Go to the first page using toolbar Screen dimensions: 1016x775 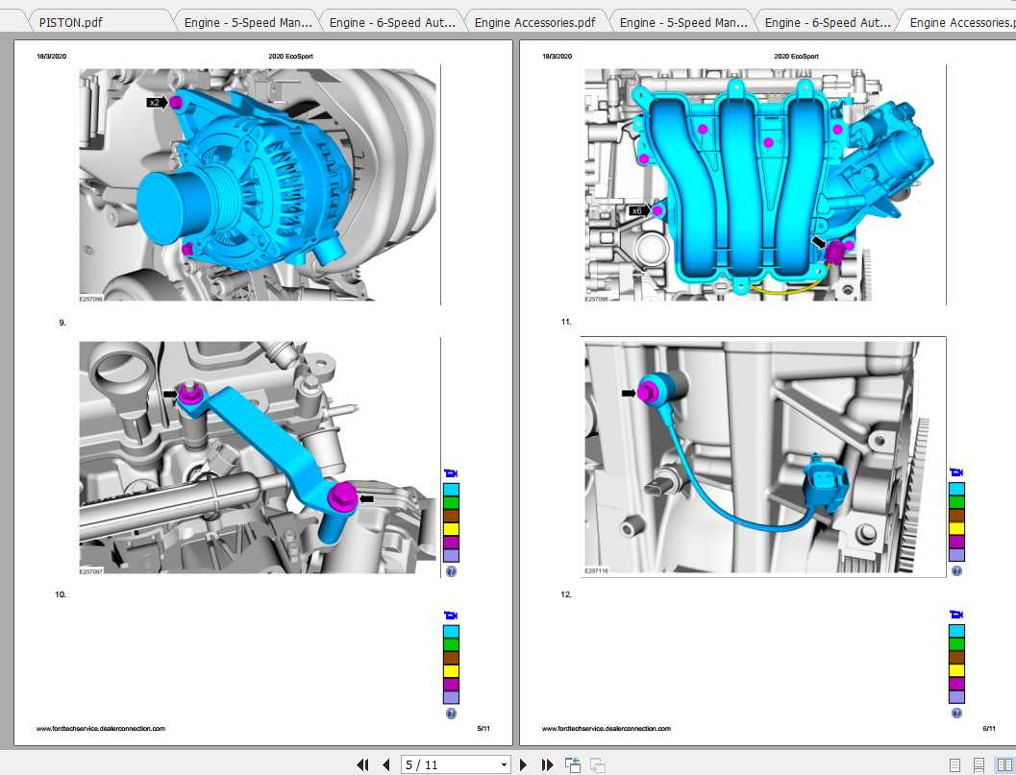point(362,764)
